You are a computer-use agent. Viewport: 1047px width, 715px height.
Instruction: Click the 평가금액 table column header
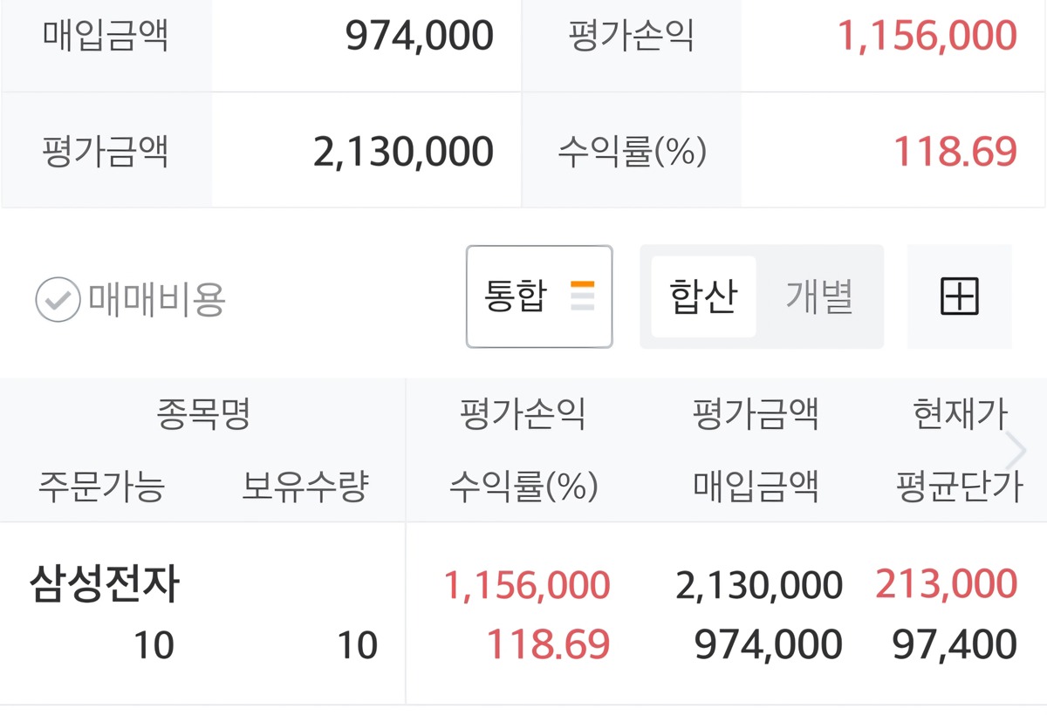756,414
